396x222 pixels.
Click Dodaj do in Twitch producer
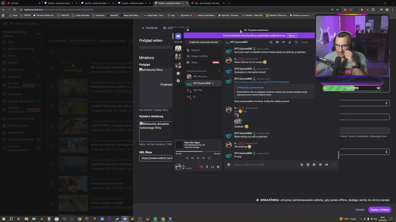pyautogui.click(x=150, y=28)
